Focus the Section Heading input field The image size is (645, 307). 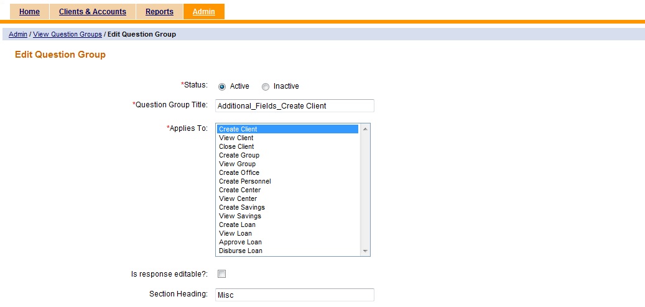[x=294, y=295]
